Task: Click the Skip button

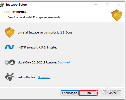Action: point(88,93)
